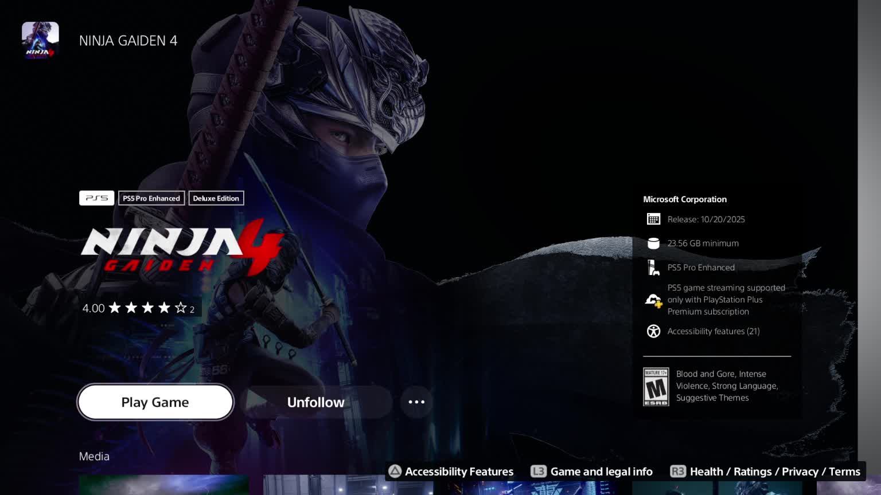
Task: Click the storage size disk icon
Action: pos(653,243)
